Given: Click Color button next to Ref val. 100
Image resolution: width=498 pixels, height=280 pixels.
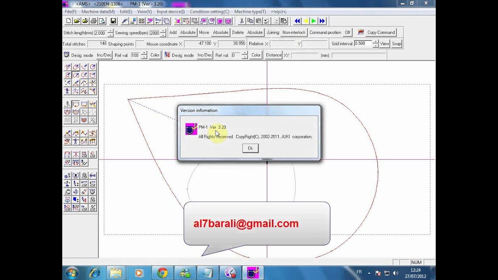Looking at the screenshot, I should [155, 55].
